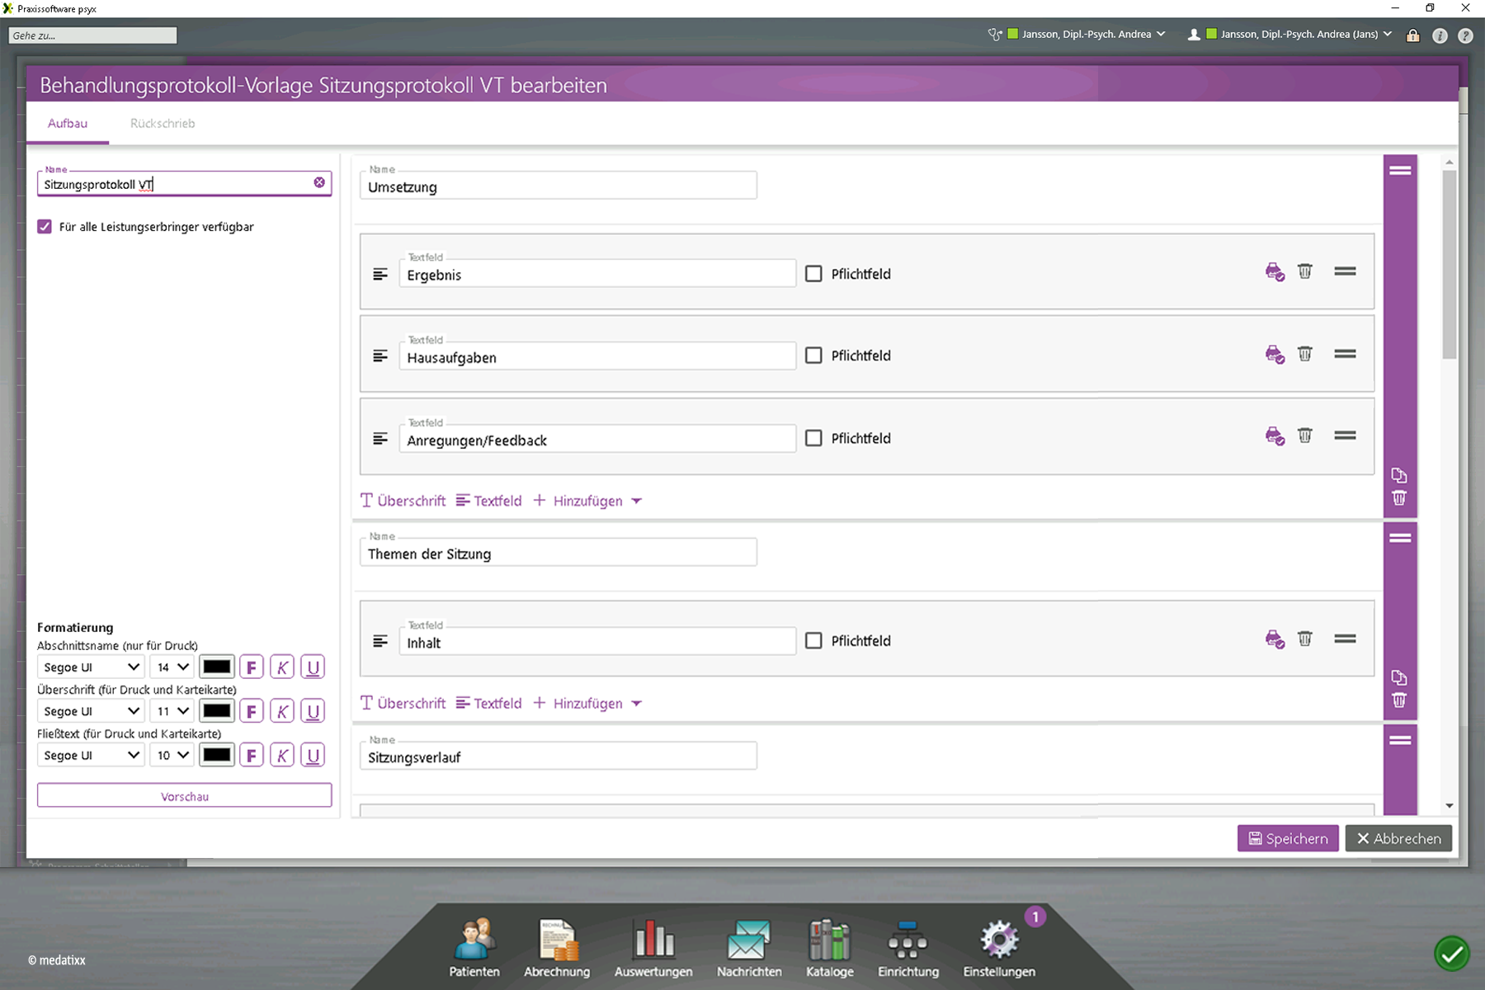1485x990 pixels.
Task: Open the Fließtext font size dropdown
Action: pos(172,756)
